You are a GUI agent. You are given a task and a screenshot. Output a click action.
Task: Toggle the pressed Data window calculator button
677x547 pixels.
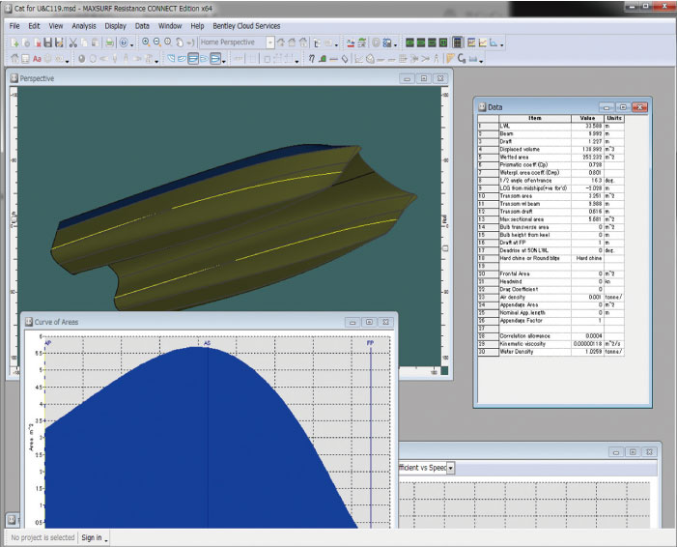pos(458,43)
